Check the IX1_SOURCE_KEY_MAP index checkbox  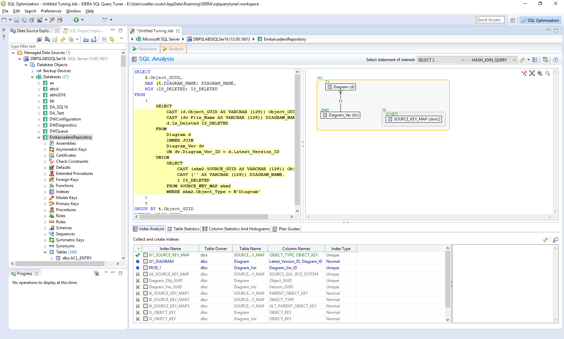[145, 255]
